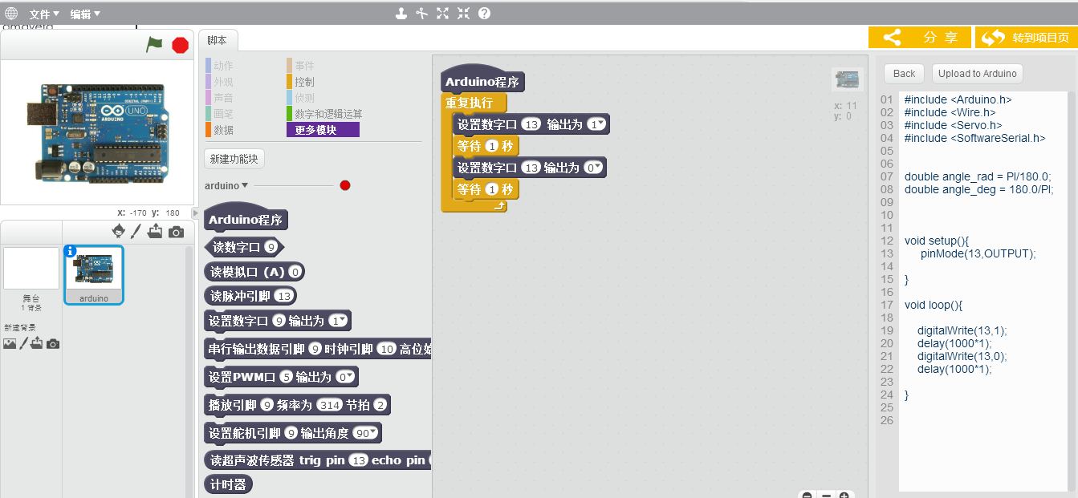Click the 计时器 block
The height and width of the screenshot is (498, 1078).
[x=228, y=484]
